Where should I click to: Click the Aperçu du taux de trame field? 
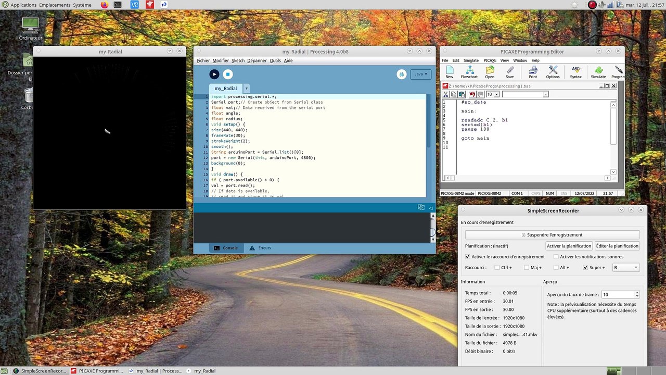coord(618,295)
